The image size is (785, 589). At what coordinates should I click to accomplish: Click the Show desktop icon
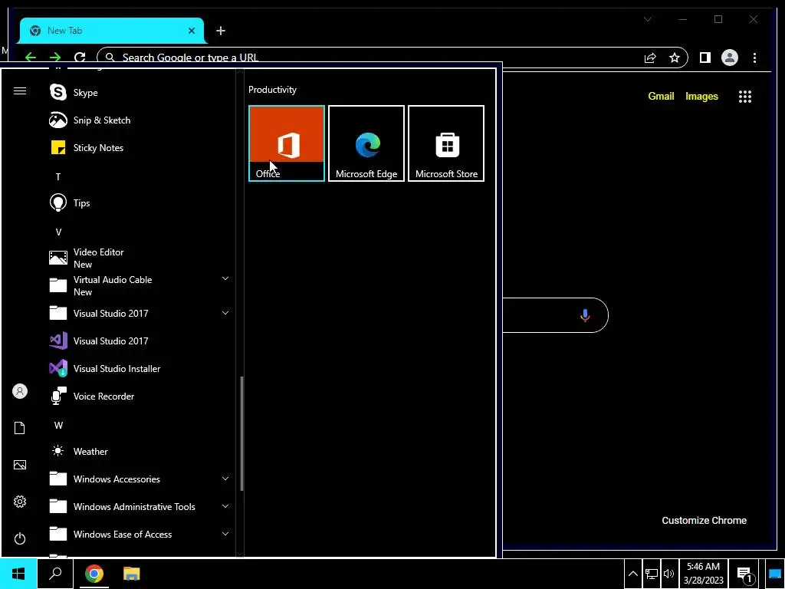[x=775, y=574]
